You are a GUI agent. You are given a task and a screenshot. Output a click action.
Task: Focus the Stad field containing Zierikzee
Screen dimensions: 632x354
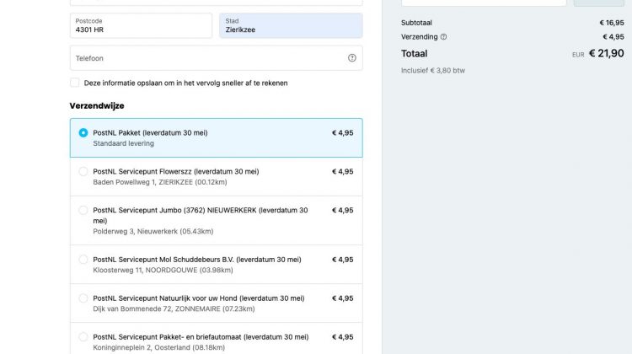tap(291, 25)
